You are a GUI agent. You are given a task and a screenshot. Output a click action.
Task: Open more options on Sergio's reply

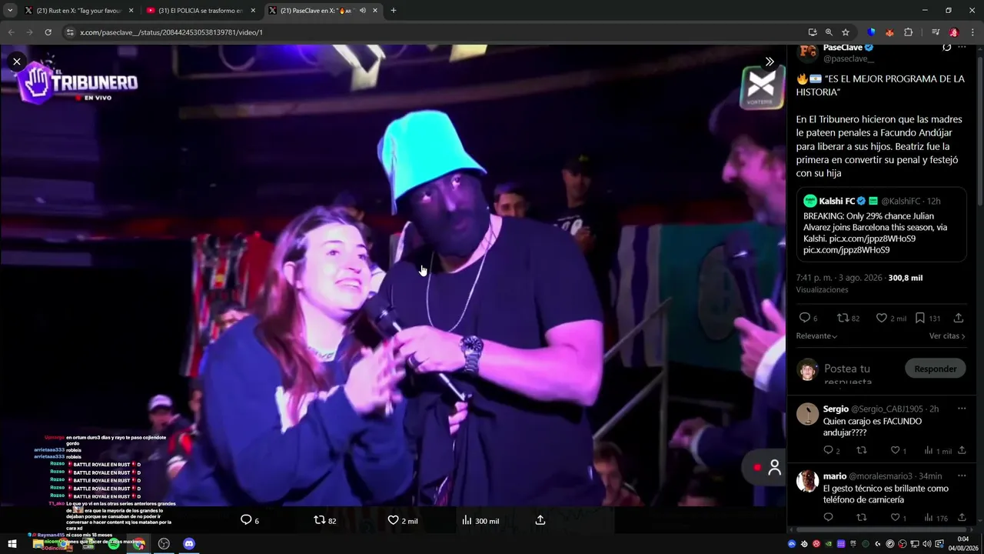pos(962,409)
